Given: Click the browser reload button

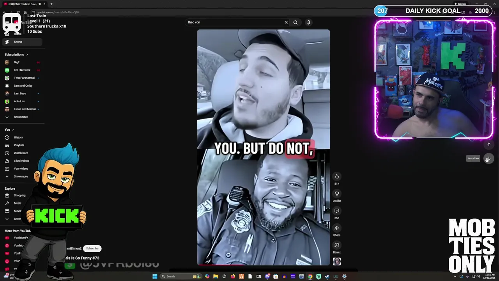Looking at the screenshot, I should (18, 12).
